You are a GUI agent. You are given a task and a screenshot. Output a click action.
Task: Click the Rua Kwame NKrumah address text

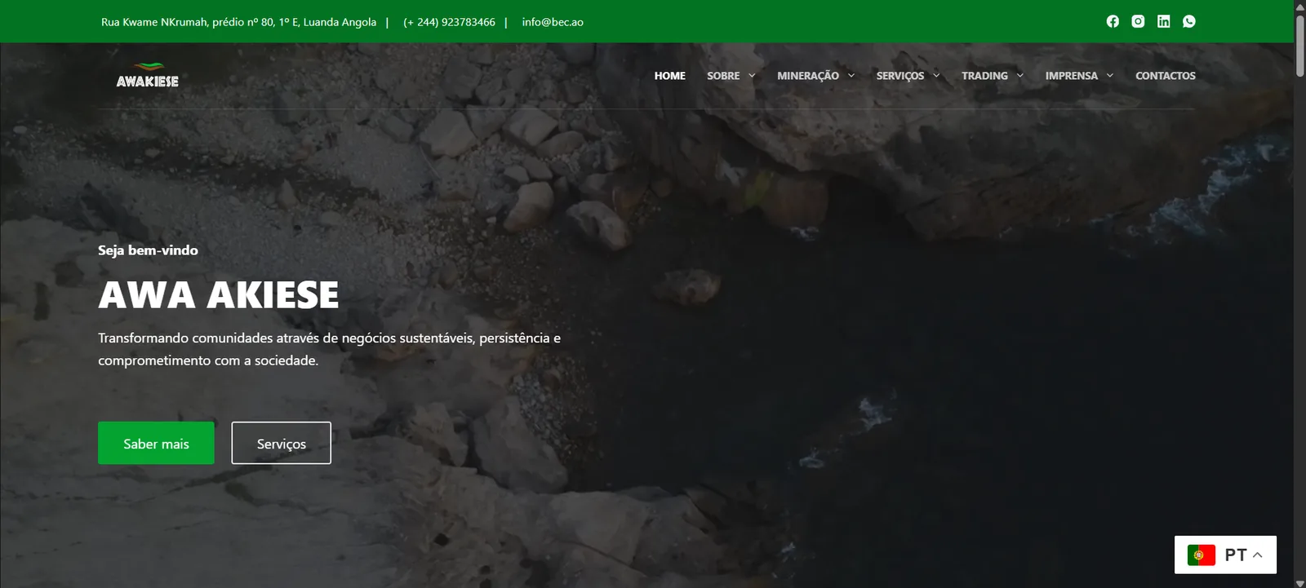tap(238, 22)
